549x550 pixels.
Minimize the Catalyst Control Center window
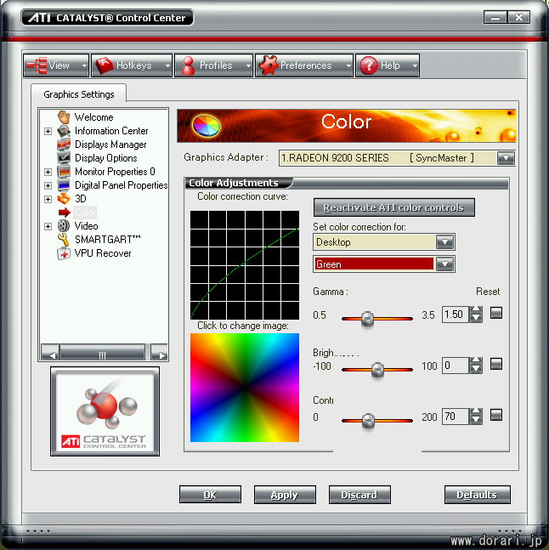coord(495,17)
